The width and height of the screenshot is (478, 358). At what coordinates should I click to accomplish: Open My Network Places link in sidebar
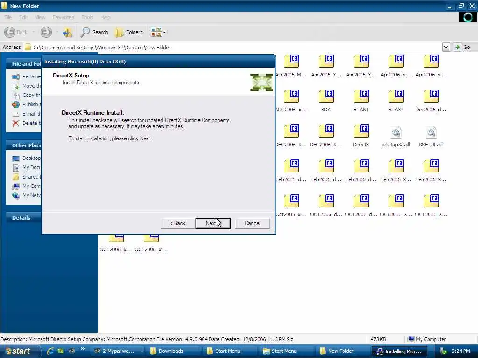tap(27, 195)
